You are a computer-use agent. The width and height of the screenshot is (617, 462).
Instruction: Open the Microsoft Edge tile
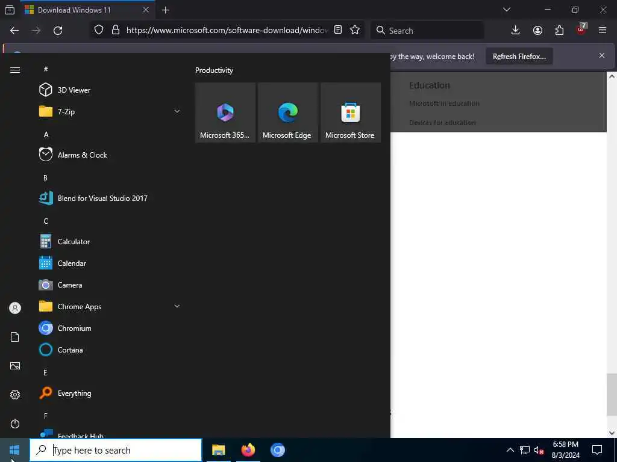tap(287, 112)
